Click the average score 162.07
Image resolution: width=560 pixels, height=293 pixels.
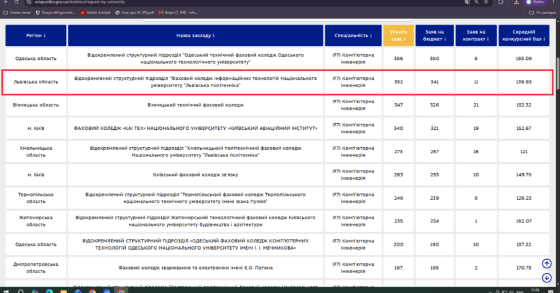pyautogui.click(x=524, y=221)
